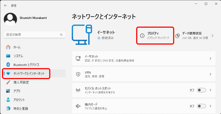Click the Ethernet row monitor icon

[78, 58]
